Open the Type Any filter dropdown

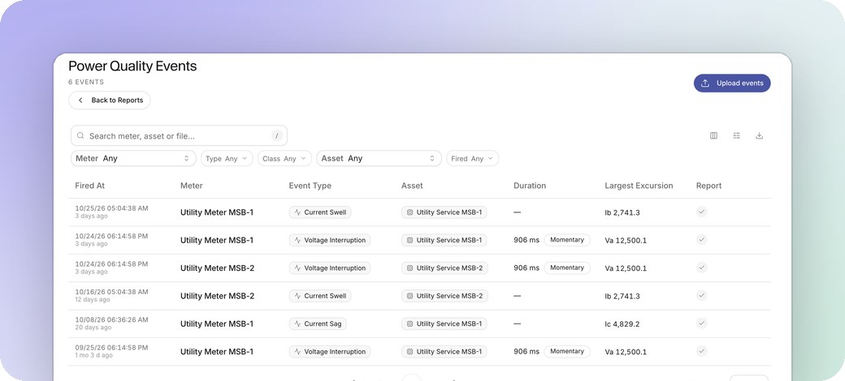[227, 159]
